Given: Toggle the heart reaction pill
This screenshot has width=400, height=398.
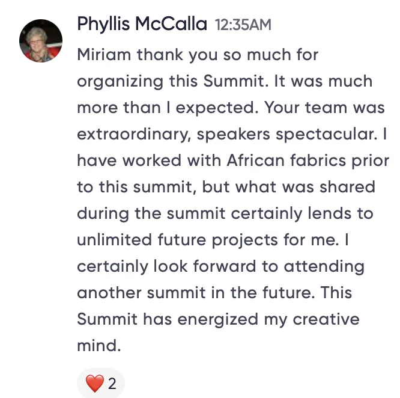Looking at the screenshot, I should 101,383.
